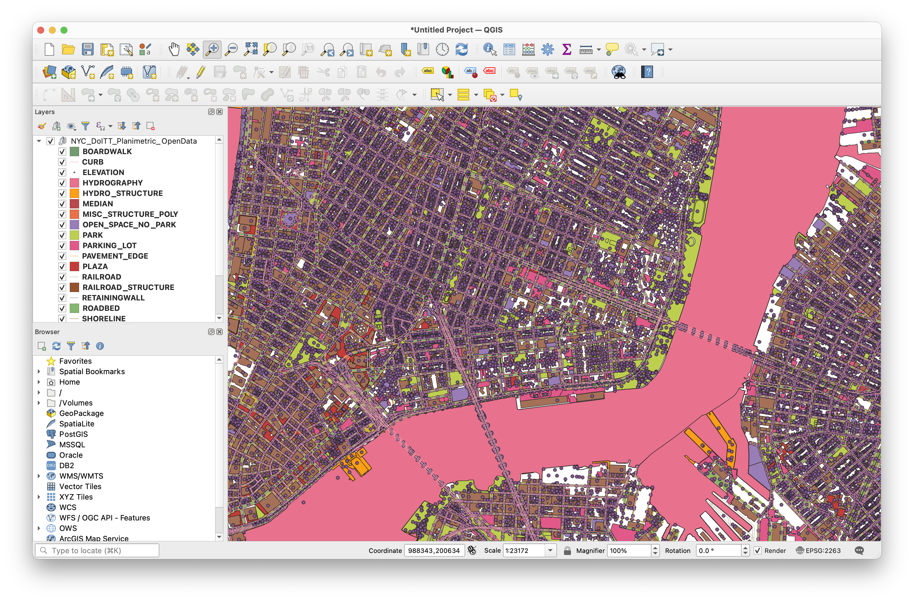The height and width of the screenshot is (602, 914).
Task: Open the Identify Features tool
Action: tap(490, 50)
